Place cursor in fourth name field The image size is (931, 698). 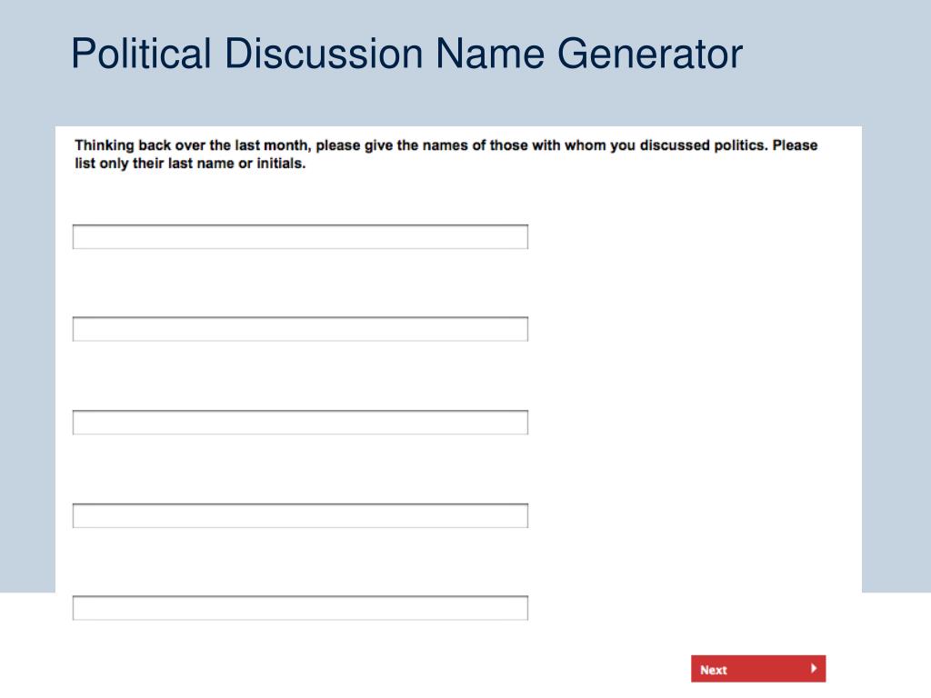tap(300, 515)
